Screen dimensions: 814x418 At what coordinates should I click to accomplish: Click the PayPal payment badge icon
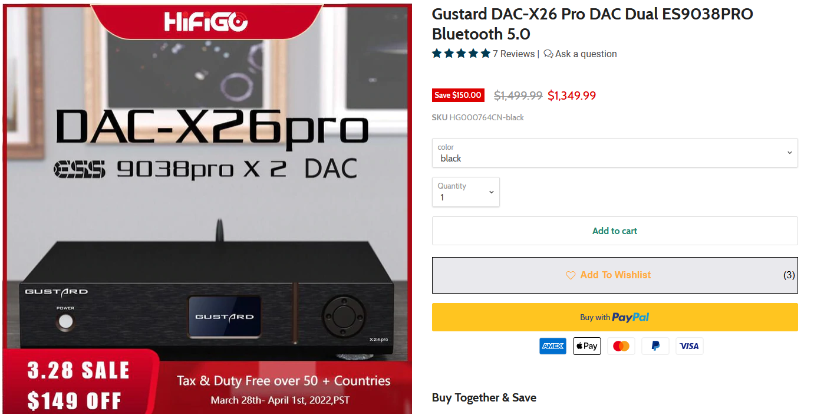(655, 346)
